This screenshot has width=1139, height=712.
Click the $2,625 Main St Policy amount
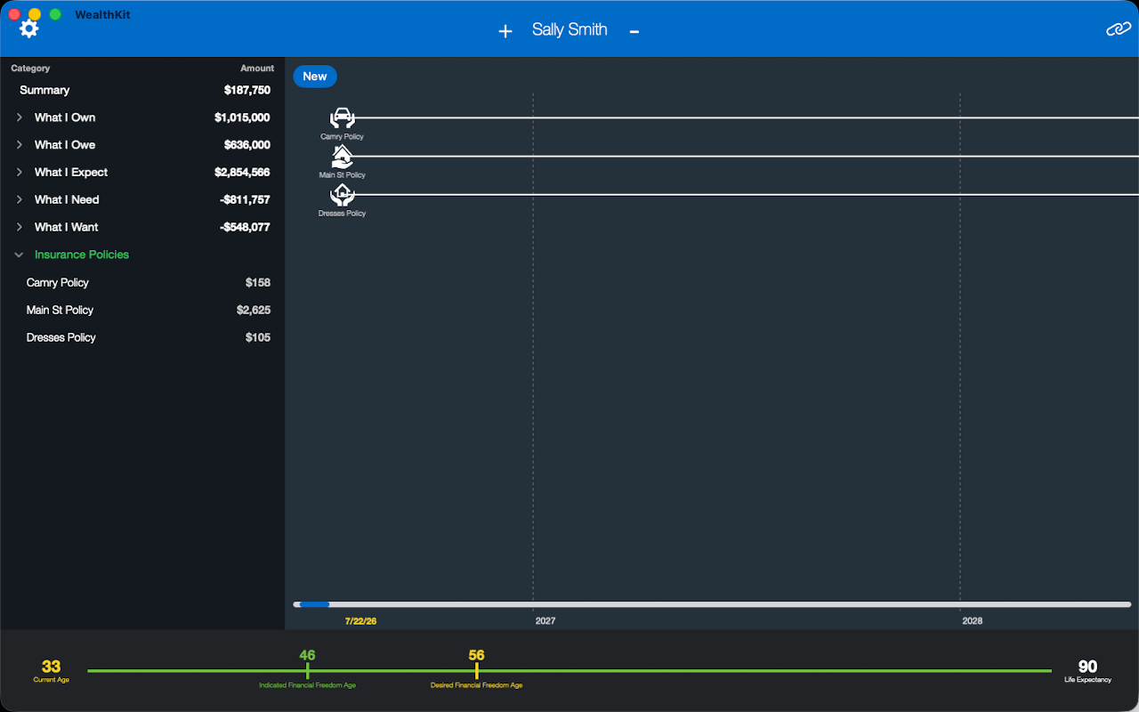pos(254,311)
